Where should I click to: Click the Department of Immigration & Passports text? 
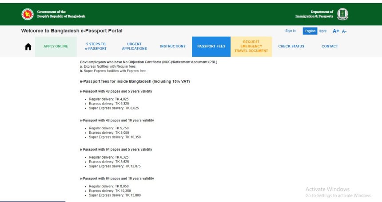pos(314,14)
